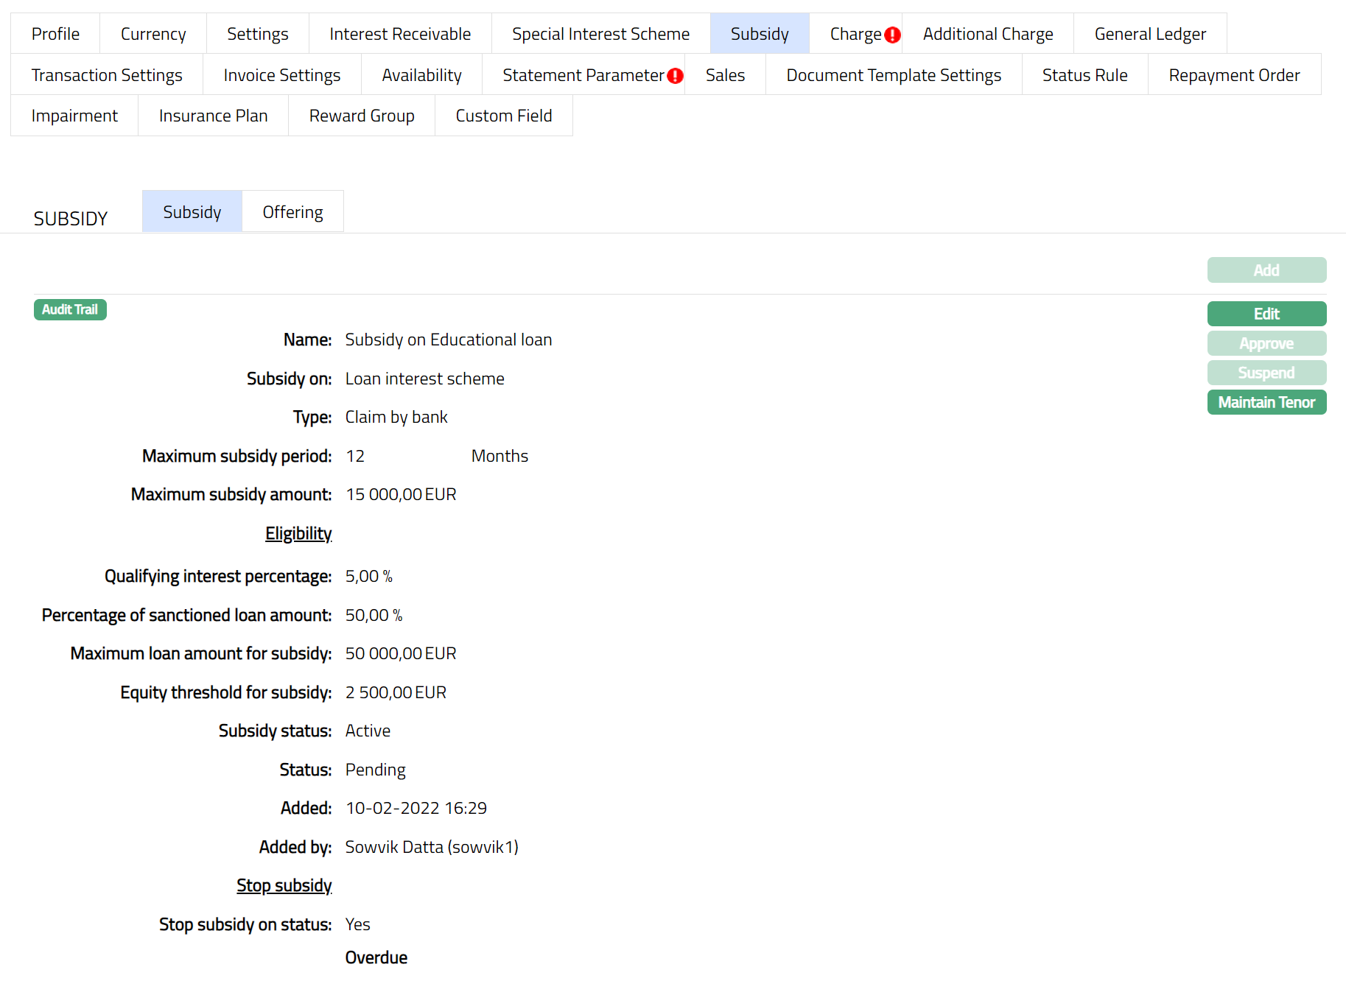Select the Subsidy sub-tab beside SUBSIDY heading
This screenshot has height=995, width=1346.
pyautogui.click(x=192, y=212)
